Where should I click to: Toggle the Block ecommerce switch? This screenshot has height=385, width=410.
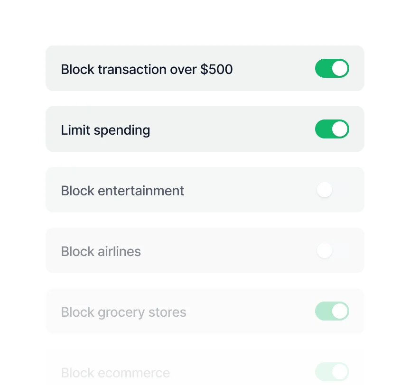click(332, 372)
